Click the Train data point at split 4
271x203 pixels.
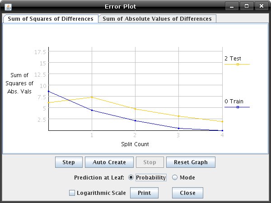tap(222, 130)
